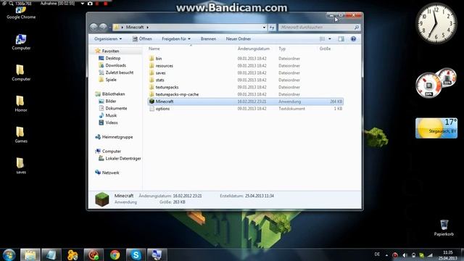Click the Minecraft breadcrumb in address bar

[x=135, y=28]
